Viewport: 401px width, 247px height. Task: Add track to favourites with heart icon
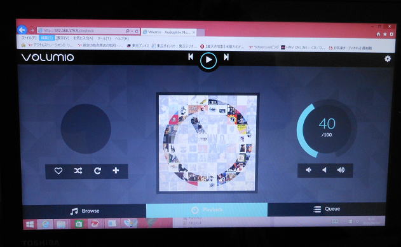point(58,171)
